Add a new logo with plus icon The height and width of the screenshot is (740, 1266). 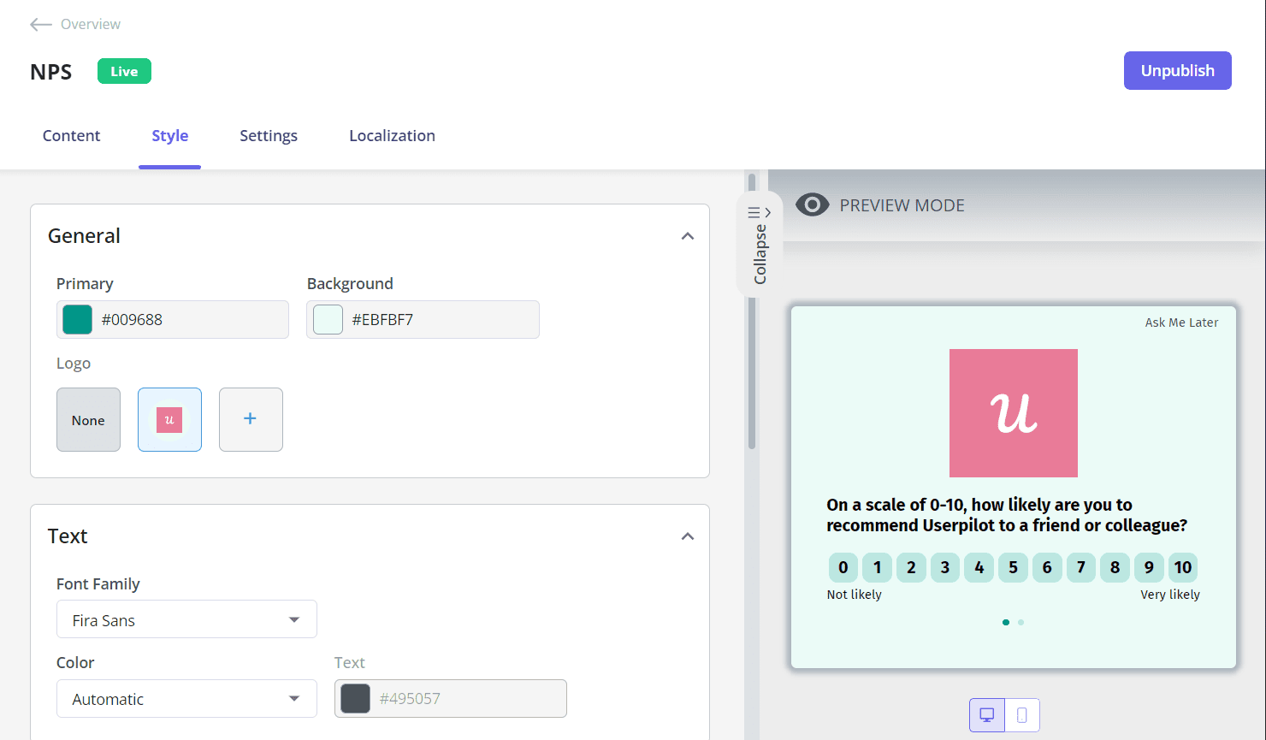[251, 419]
